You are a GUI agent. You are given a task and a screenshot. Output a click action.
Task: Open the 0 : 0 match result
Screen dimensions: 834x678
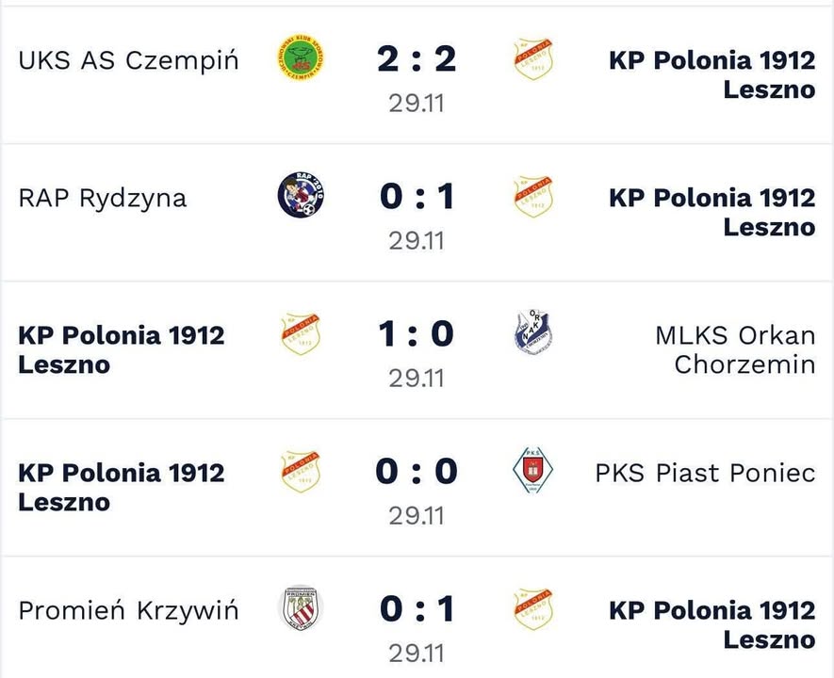pos(417,471)
